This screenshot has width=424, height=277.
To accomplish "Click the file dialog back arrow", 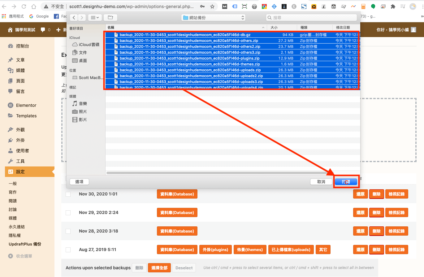I will click(x=74, y=18).
